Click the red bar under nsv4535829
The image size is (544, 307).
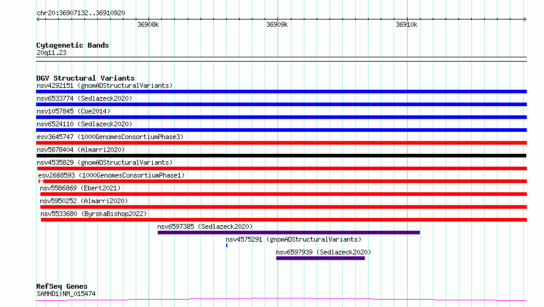click(281, 168)
